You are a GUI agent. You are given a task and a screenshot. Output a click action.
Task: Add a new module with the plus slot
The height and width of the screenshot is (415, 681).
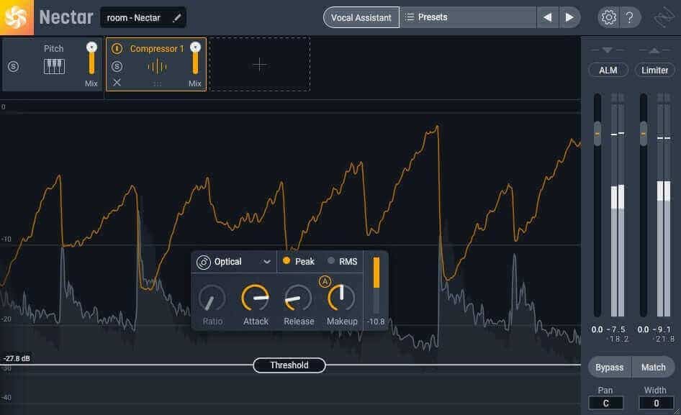click(260, 65)
